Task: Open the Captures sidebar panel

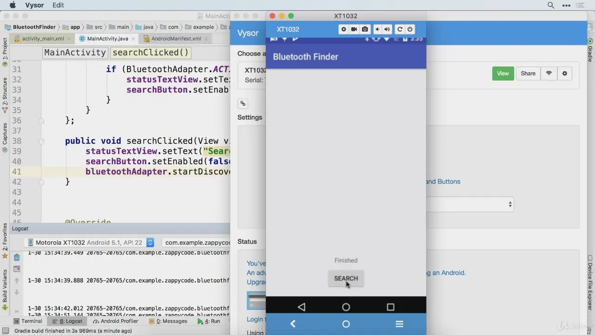Action: (x=5, y=138)
